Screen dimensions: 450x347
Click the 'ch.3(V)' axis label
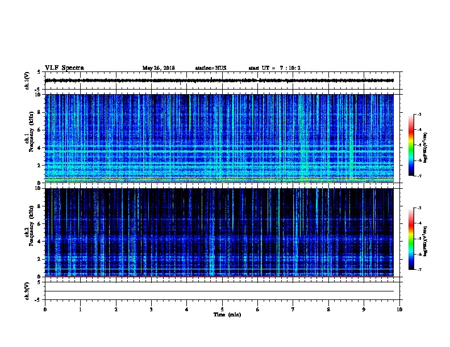(27, 291)
